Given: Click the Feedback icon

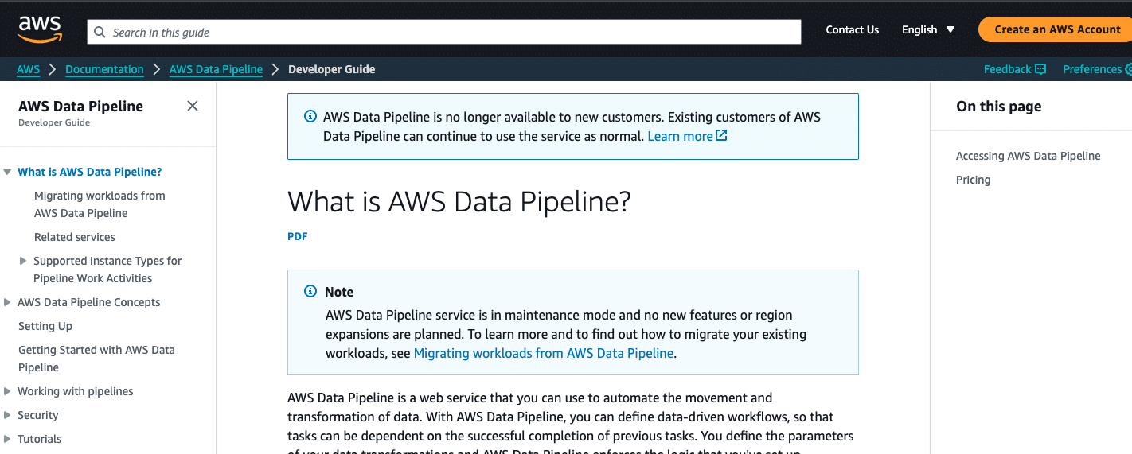Looking at the screenshot, I should click(x=1040, y=69).
